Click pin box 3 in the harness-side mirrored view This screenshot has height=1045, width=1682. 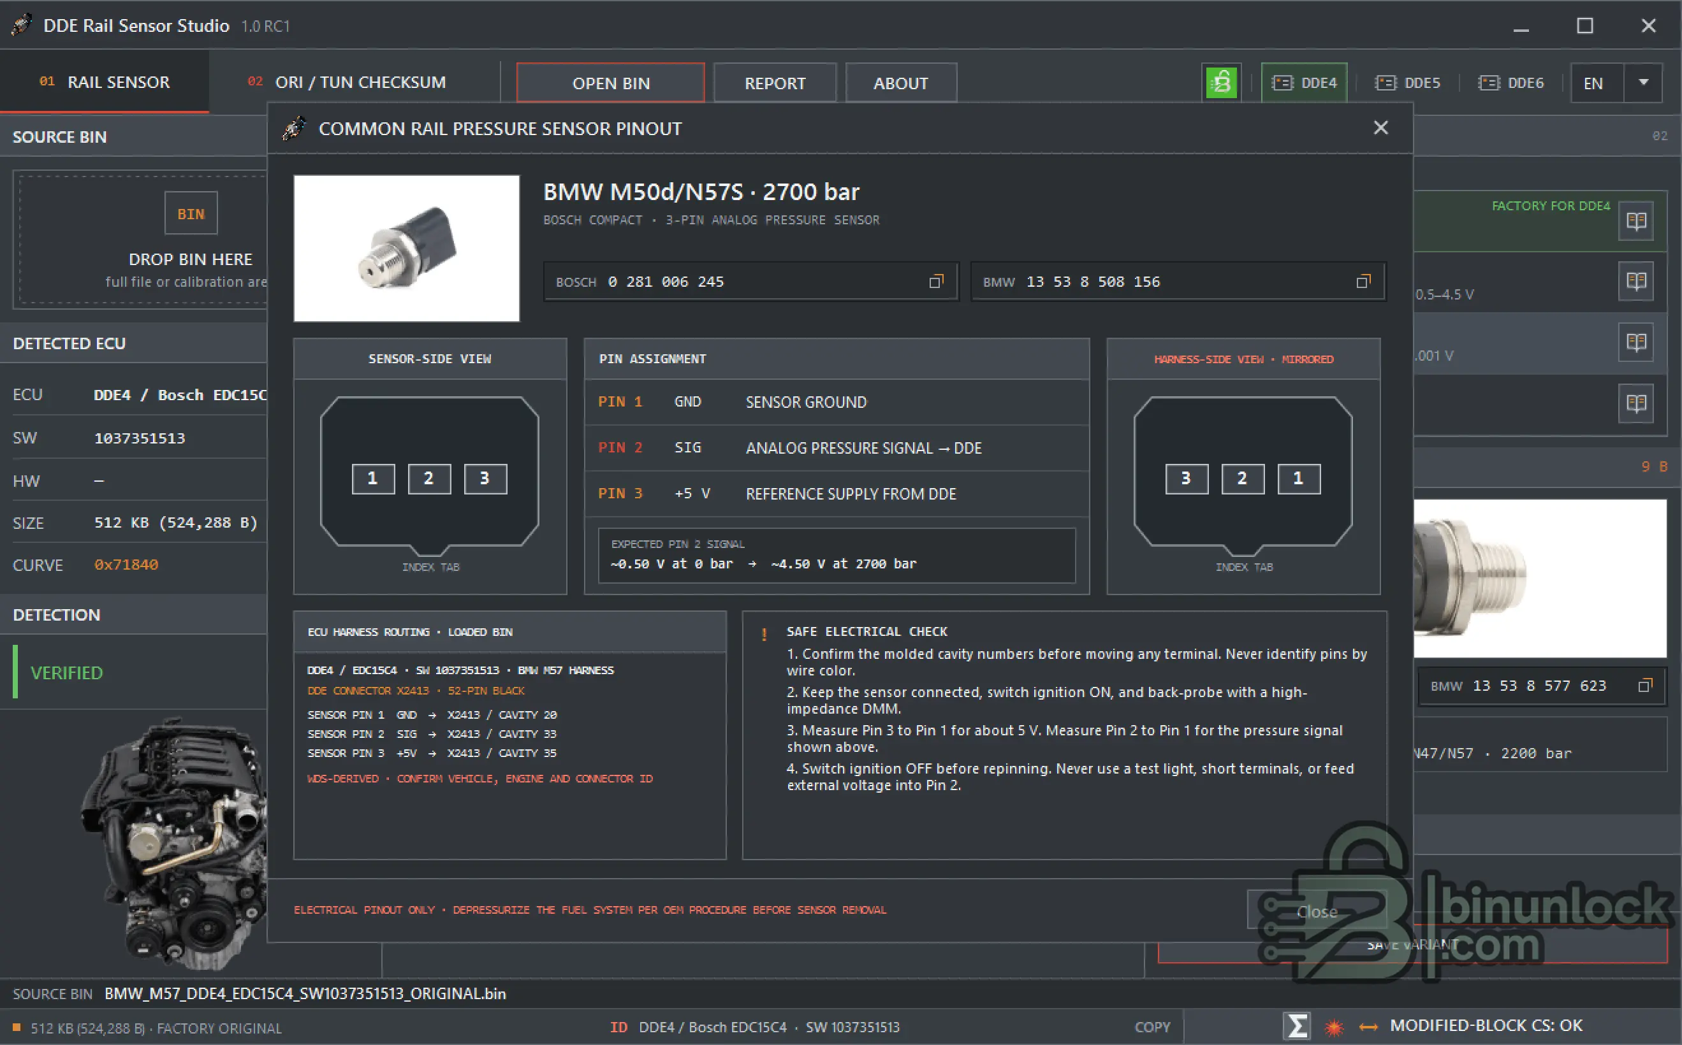pyautogui.click(x=1187, y=479)
